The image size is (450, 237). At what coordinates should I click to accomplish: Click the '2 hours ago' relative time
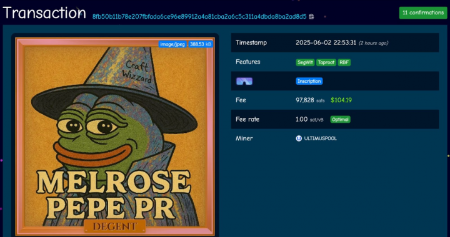(373, 43)
